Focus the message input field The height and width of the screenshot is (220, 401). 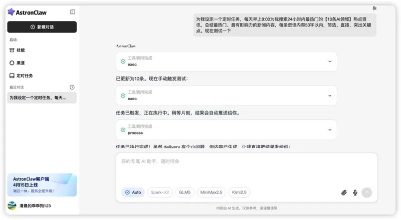(247, 168)
